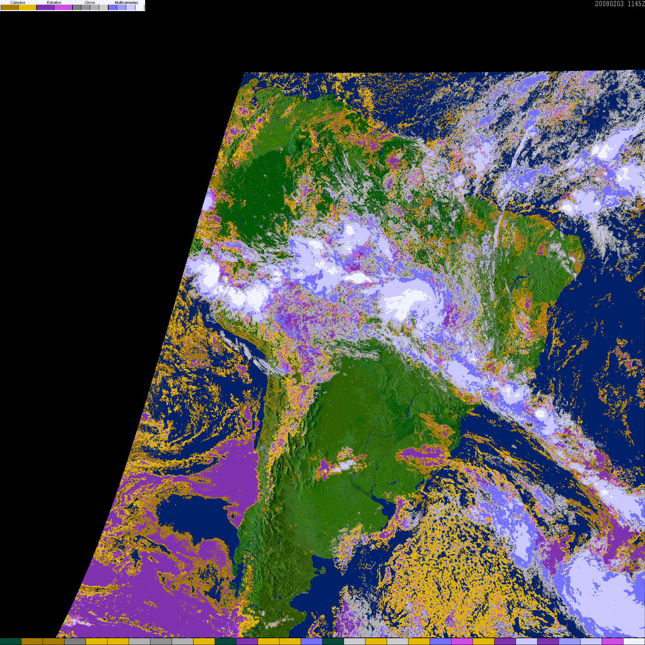
Task: Click the white segment in bottom color strip
Action: coord(634,641)
